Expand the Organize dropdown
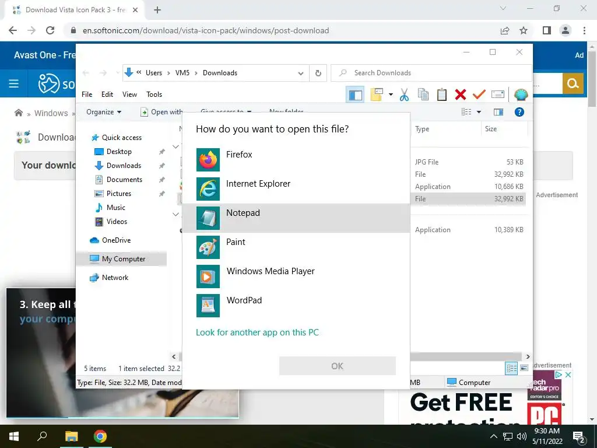 click(x=104, y=112)
